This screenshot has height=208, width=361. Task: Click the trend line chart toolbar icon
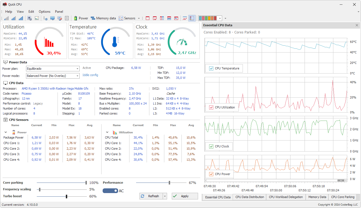(185, 18)
